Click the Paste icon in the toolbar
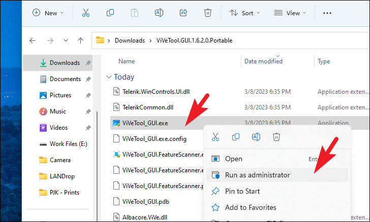This screenshot has width=370, height=222. tap(135, 13)
